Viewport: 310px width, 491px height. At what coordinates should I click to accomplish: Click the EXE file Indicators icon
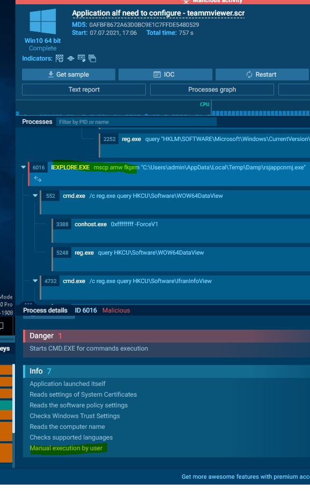coord(81,58)
